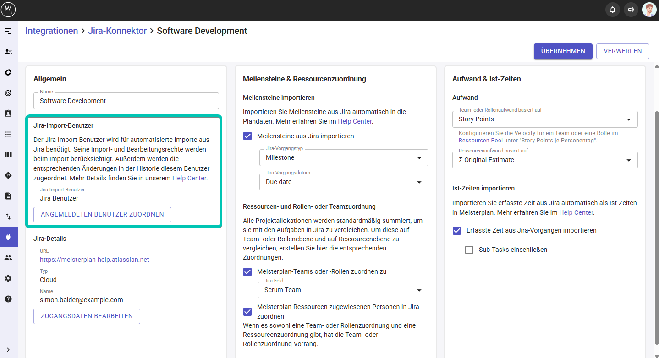This screenshot has height=358, width=659.
Task: Uncheck Erfasste Zeit aus Jira-Vorgängen importieren
Action: pos(457,230)
